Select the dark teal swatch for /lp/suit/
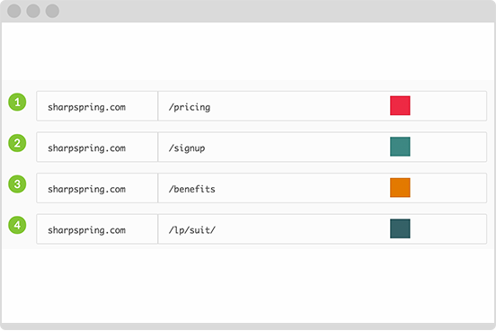 [x=400, y=228]
